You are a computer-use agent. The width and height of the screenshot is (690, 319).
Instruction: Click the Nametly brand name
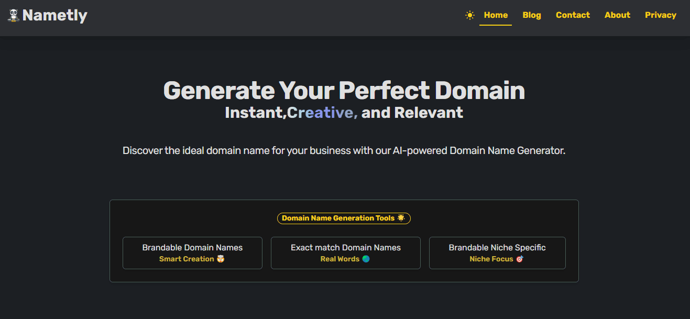click(54, 15)
